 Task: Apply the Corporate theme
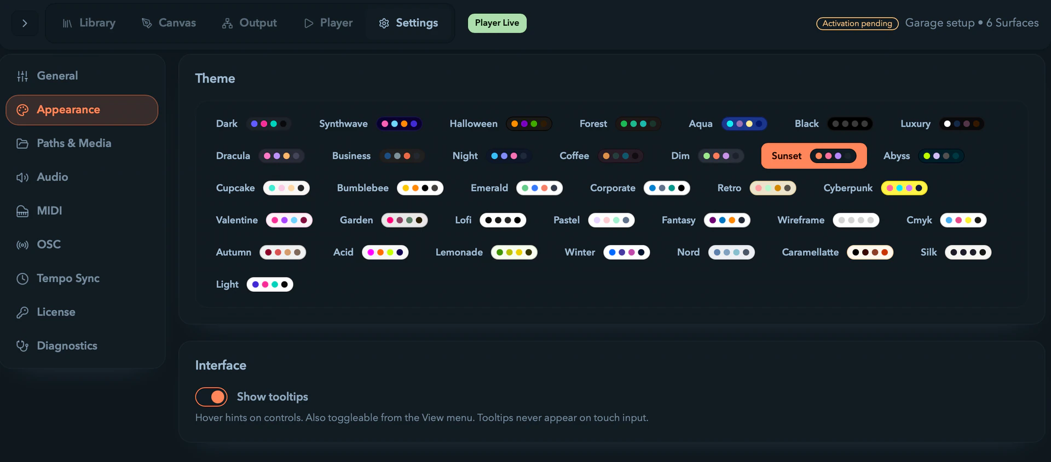tap(640, 188)
